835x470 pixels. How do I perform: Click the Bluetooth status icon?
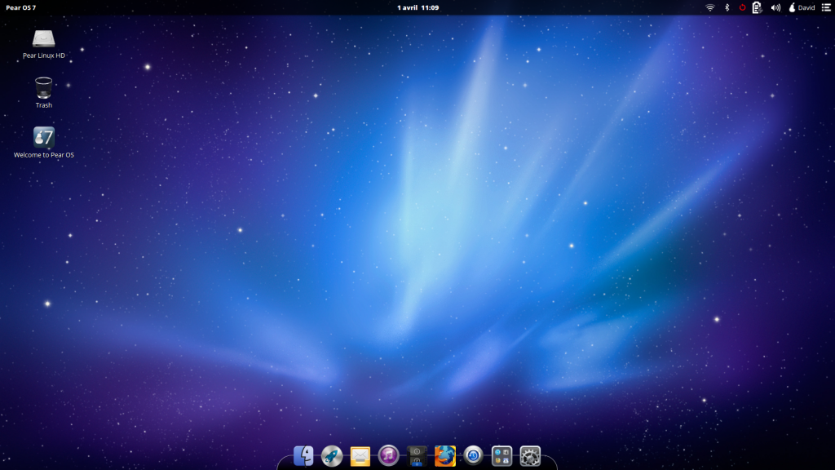click(x=727, y=7)
